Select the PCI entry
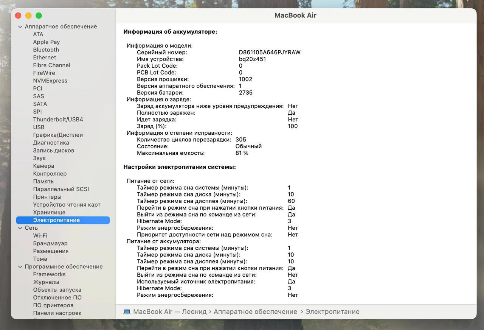 (37, 89)
